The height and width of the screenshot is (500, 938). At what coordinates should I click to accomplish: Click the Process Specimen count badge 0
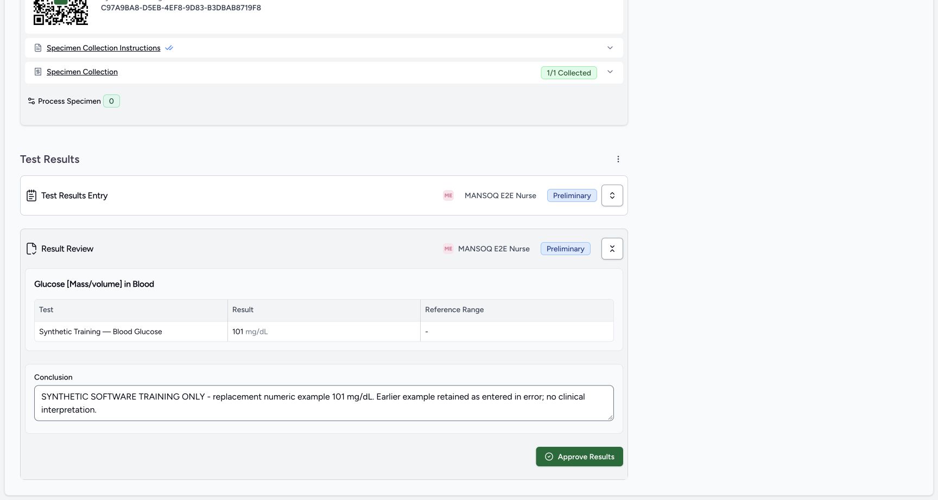(111, 101)
